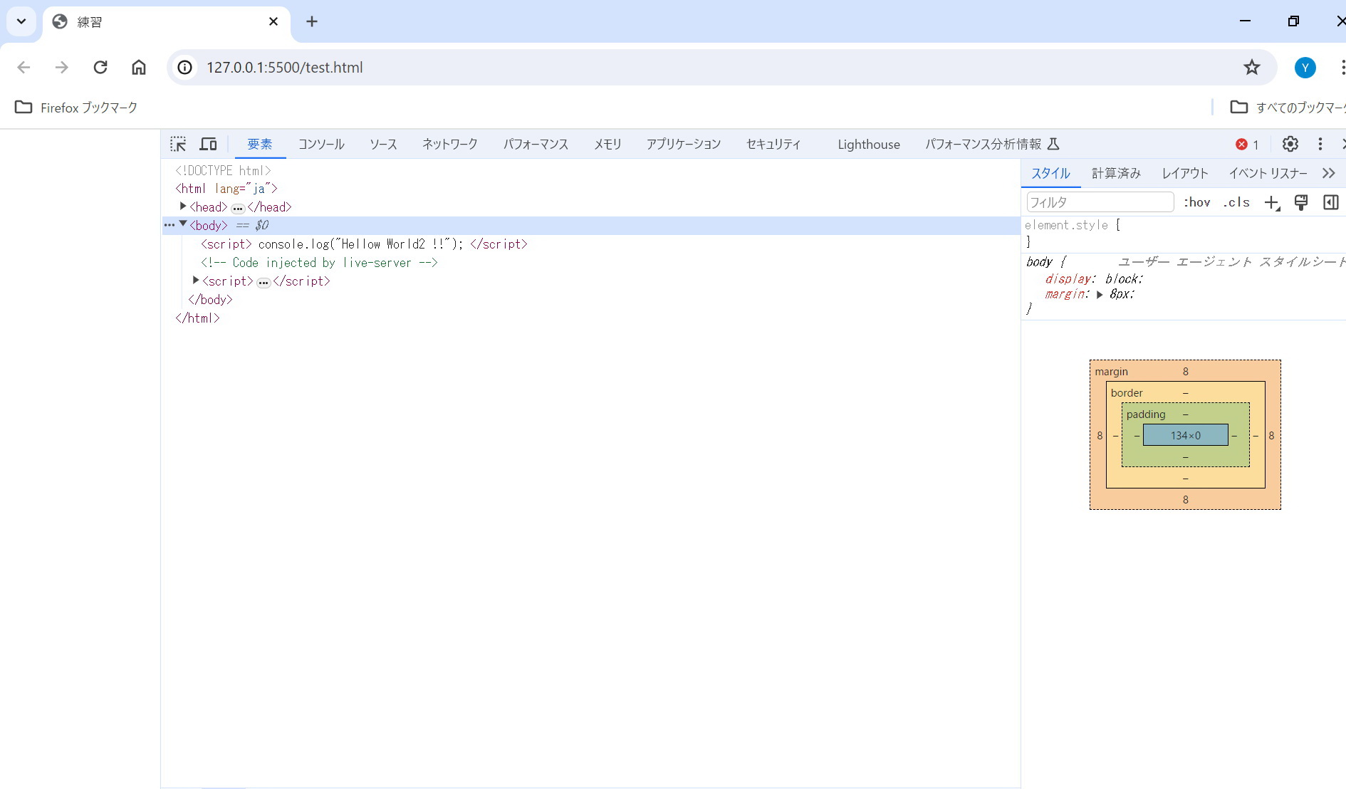The width and height of the screenshot is (1346, 789).
Task: Click the experimental flask icon on performance insights
Action: pos(1053,144)
